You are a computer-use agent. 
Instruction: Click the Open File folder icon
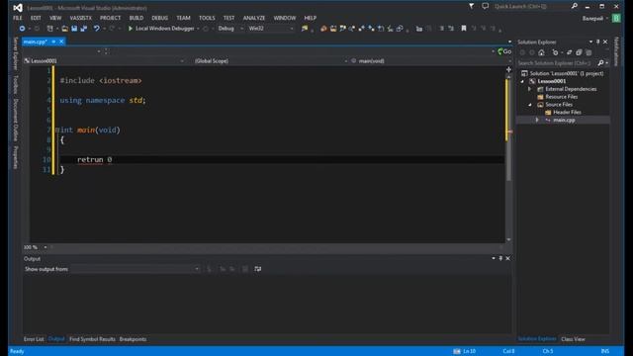(x=64, y=29)
